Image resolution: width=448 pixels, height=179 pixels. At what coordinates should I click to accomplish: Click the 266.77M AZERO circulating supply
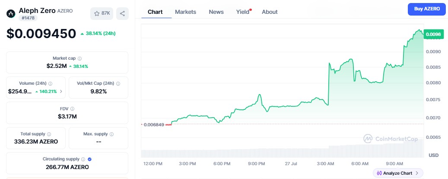67,167
